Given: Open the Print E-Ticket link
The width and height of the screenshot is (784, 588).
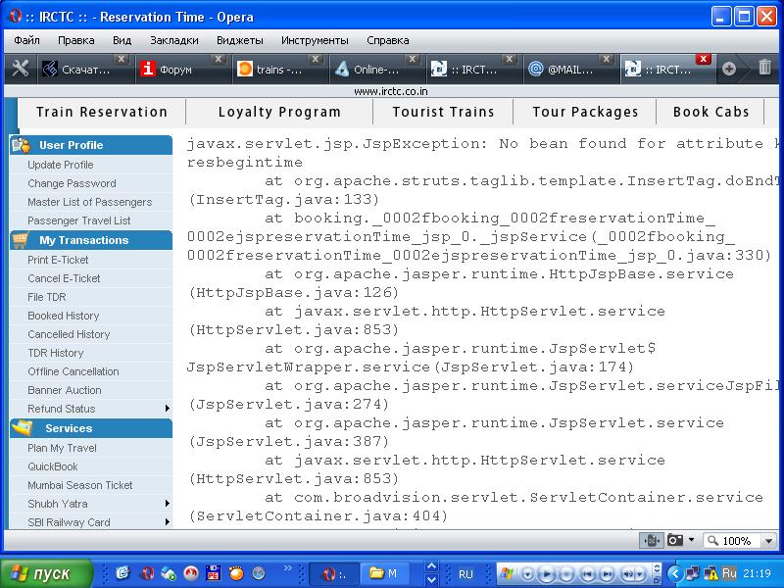Looking at the screenshot, I should click(x=58, y=260).
